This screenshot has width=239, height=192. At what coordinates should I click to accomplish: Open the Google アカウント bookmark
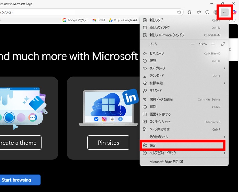[75, 20]
